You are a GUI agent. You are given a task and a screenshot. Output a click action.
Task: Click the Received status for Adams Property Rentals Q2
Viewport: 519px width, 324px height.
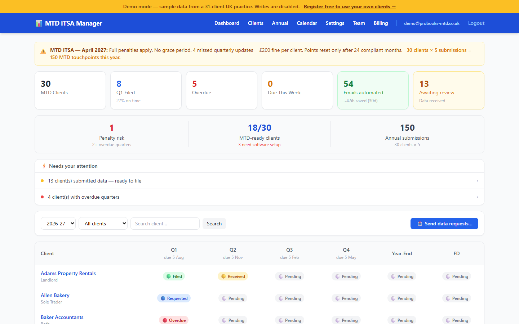pos(233,276)
